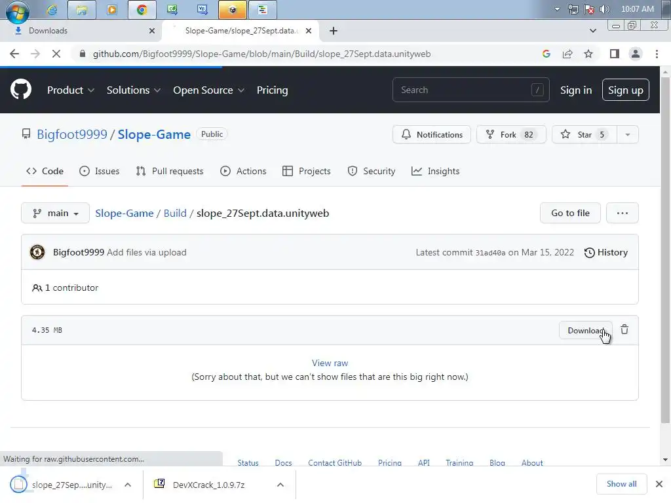
Task: Open Chrome three-dot menu
Action: (657, 54)
